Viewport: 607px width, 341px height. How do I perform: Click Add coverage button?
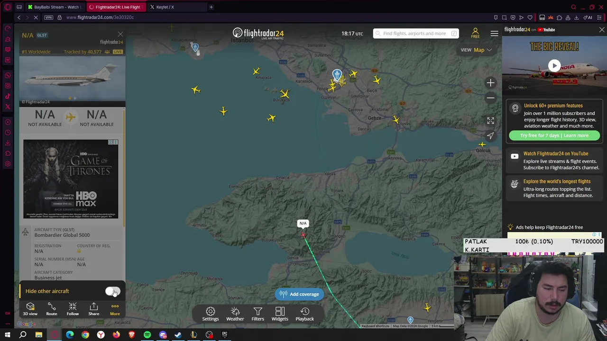point(299,294)
